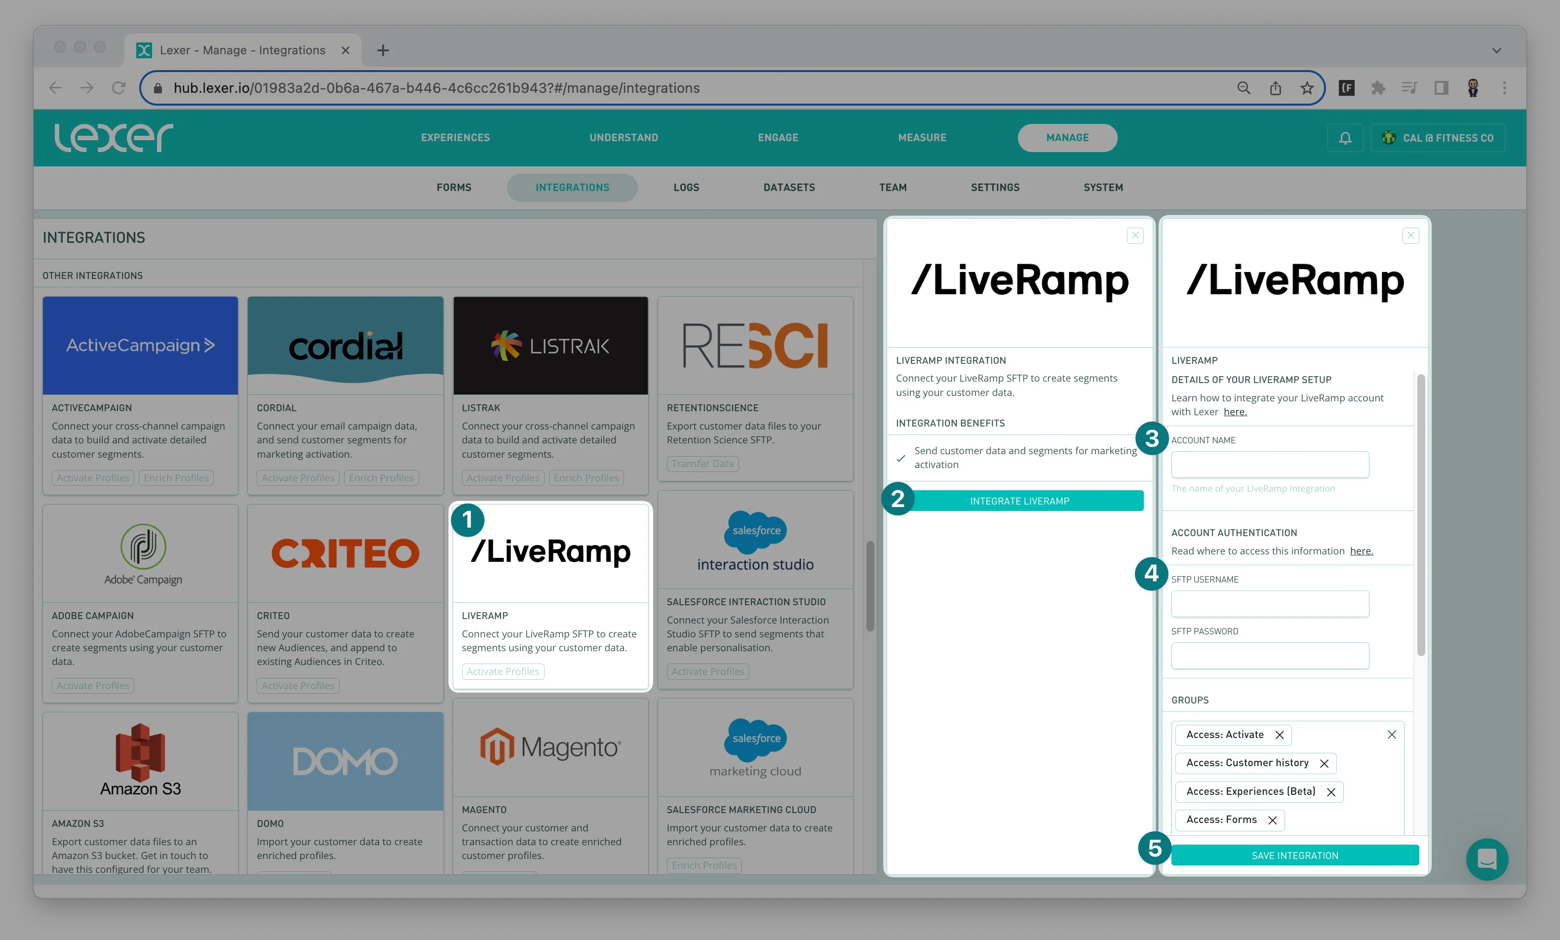
Task: Open the Chrome three-dot menu
Action: click(1504, 88)
